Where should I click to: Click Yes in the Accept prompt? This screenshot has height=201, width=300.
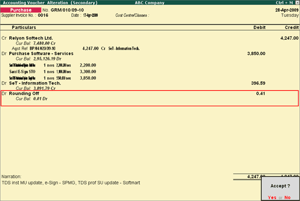(x=272, y=197)
